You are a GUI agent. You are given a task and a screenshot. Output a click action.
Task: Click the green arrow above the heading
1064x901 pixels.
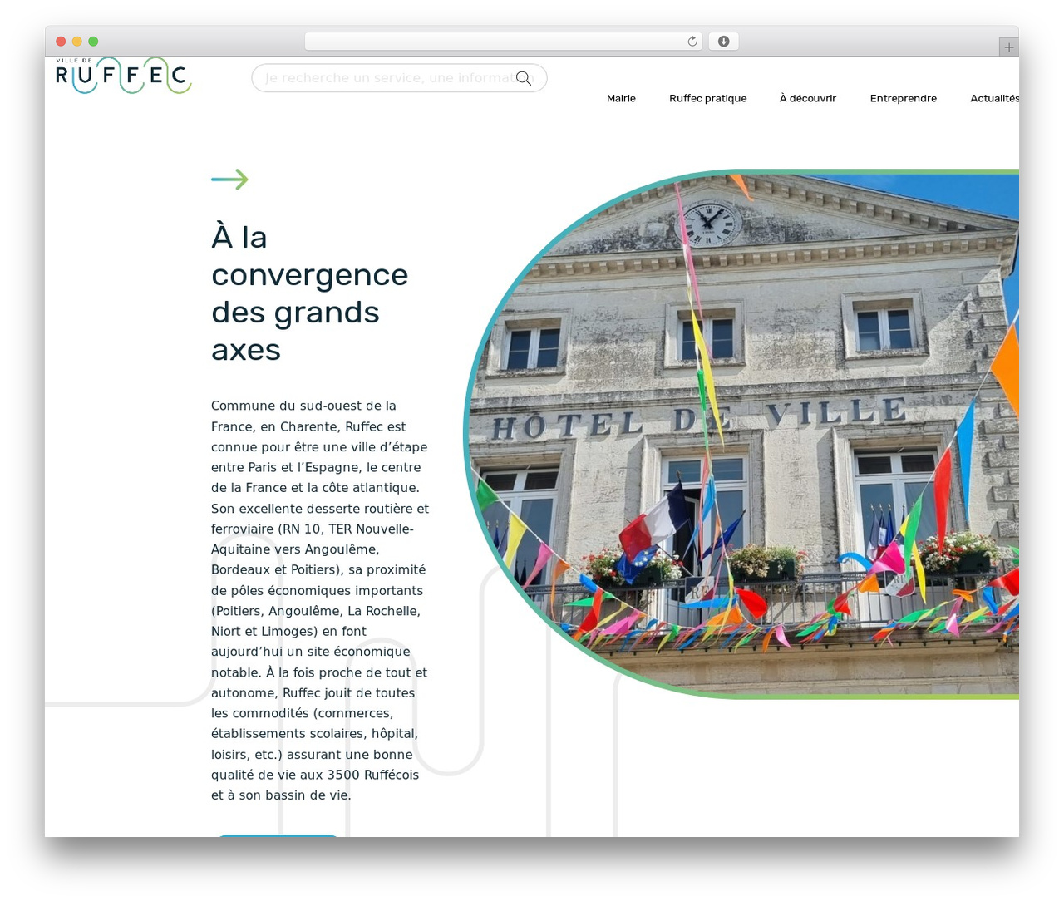coord(230,180)
